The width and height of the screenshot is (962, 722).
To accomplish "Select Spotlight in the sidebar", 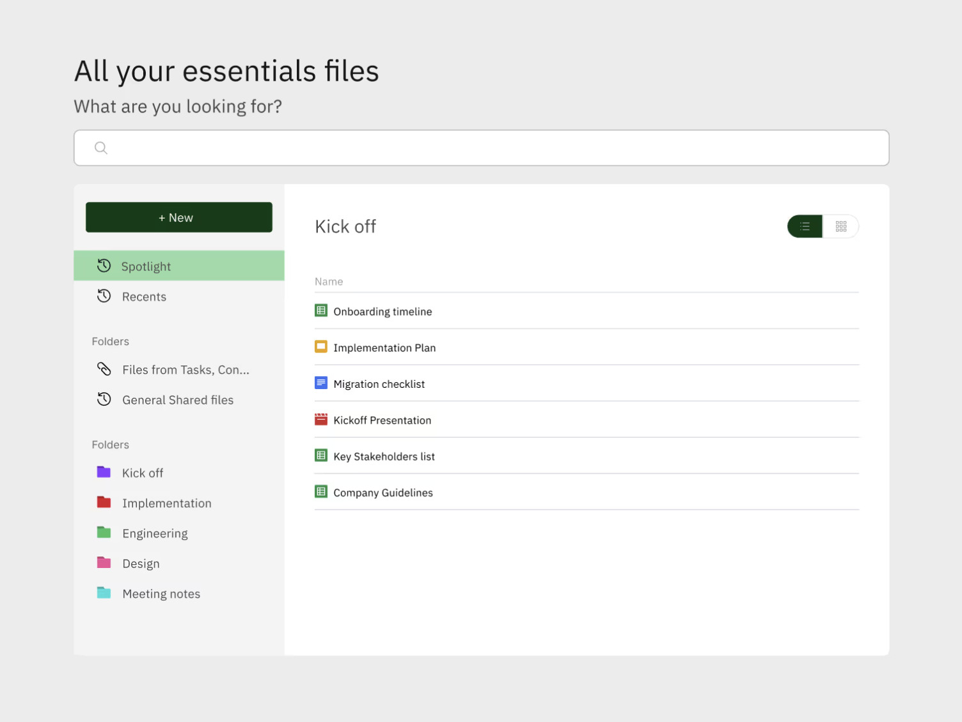I will [x=146, y=266].
